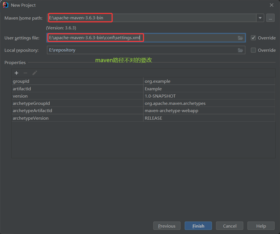Click the ellipsis browse button for Maven home
Viewport: 280px width, 234px height.
[x=270, y=18]
